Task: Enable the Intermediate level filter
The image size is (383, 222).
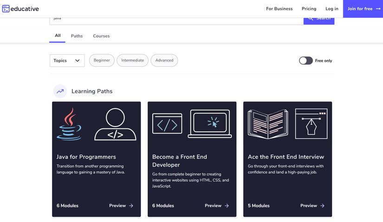Action: [132, 60]
